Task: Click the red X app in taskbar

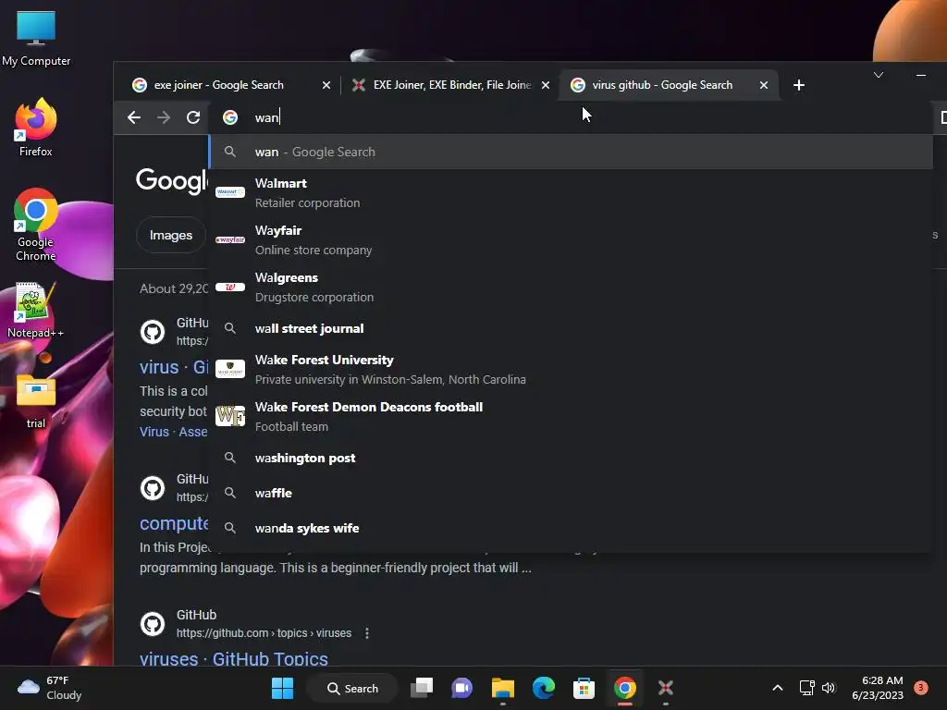Action: [666, 688]
